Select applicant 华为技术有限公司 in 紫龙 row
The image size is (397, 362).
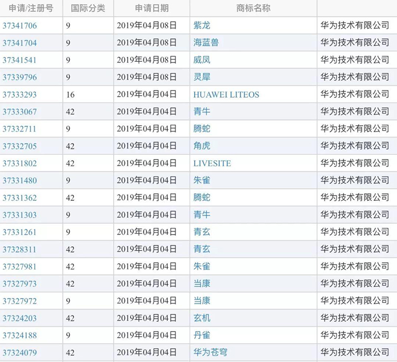point(355,25)
